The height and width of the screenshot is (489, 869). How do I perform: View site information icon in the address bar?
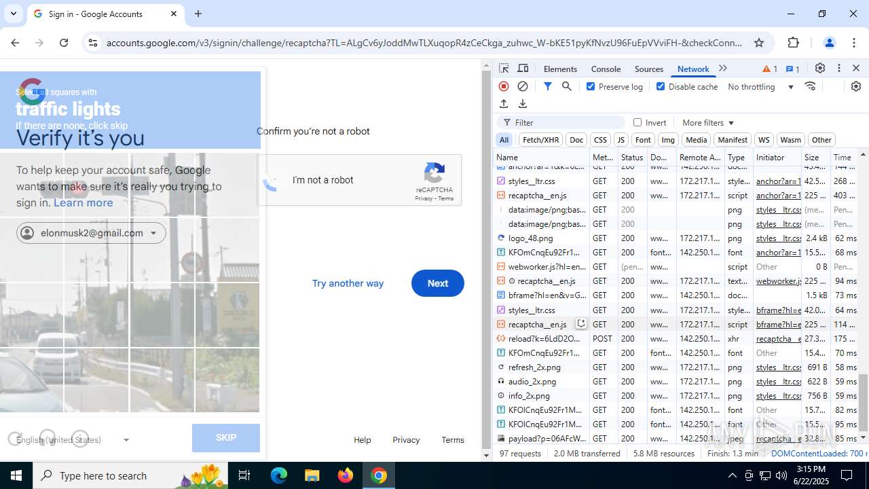point(93,43)
